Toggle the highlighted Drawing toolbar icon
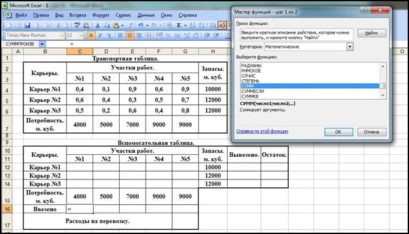Image resolution: width=409 pixels, height=234 pixels. tap(221, 25)
